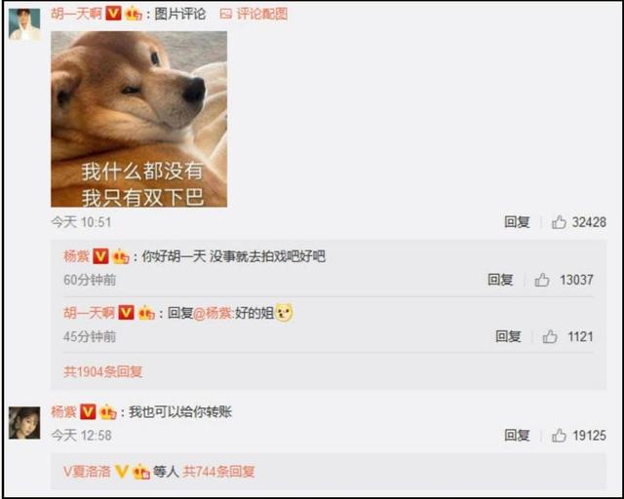The width and height of the screenshot is (624, 499).
Task: Like the 10:51 comment with 32428 likes
Action: pos(559,222)
